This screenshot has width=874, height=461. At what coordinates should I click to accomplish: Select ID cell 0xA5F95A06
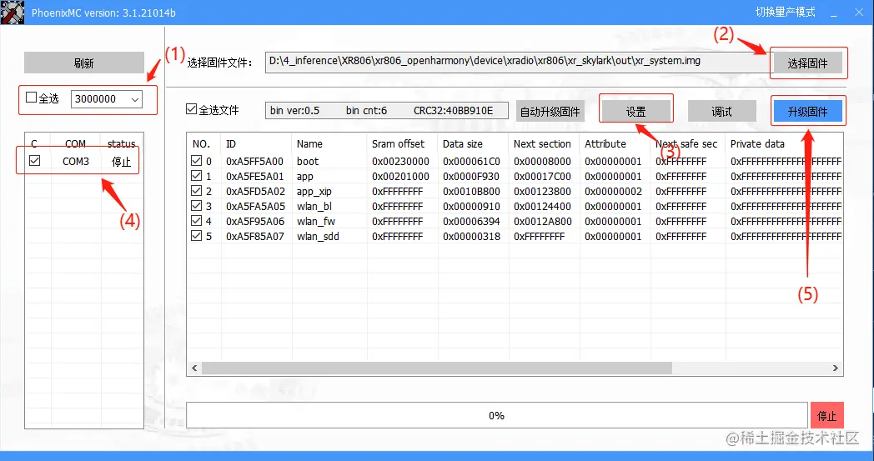[x=255, y=222]
